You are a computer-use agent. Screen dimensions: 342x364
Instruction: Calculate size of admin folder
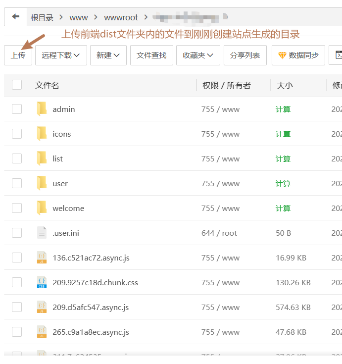click(x=283, y=109)
